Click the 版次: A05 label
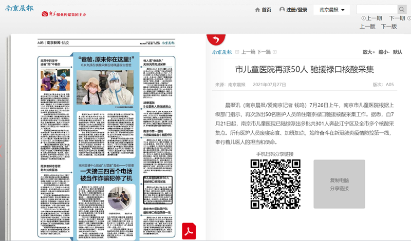The width and height of the screenshot is (411, 241). [x=383, y=85]
